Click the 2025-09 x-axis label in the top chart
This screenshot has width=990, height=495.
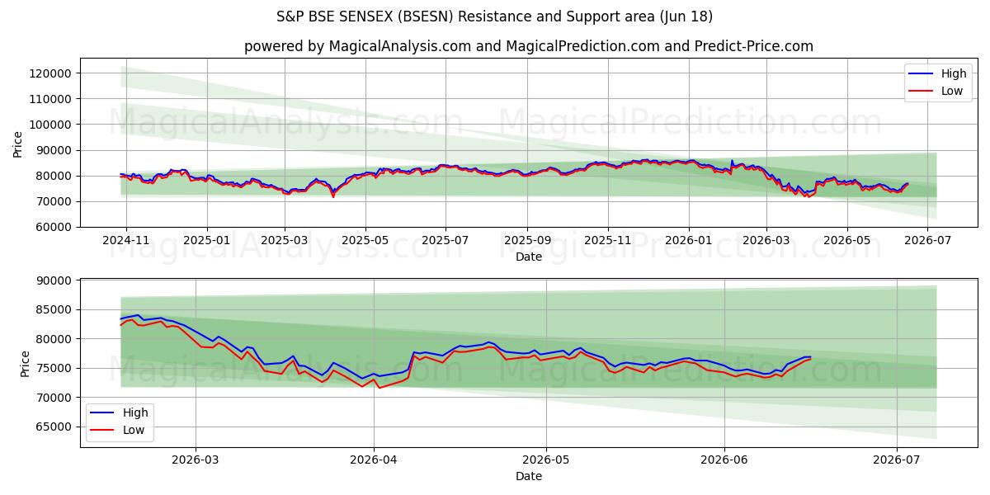tap(527, 242)
